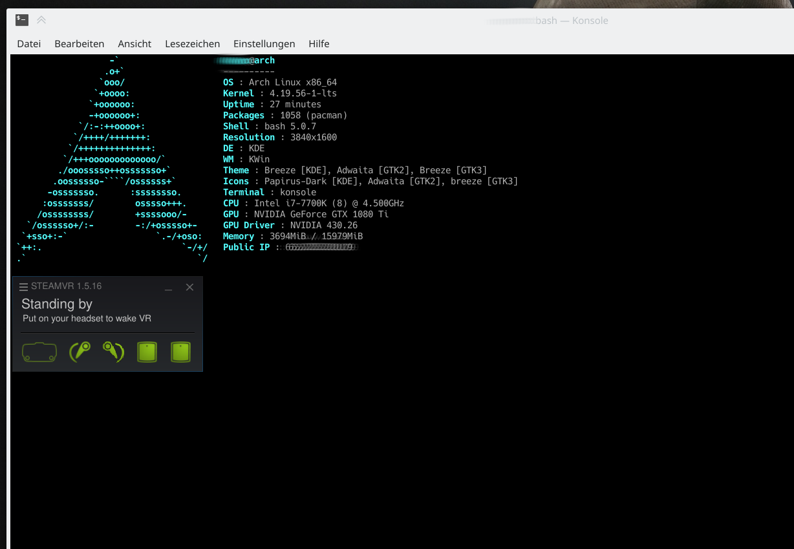This screenshot has width=794, height=549.
Task: Click the 'bash — Konsole' window title
Action: 572,21
